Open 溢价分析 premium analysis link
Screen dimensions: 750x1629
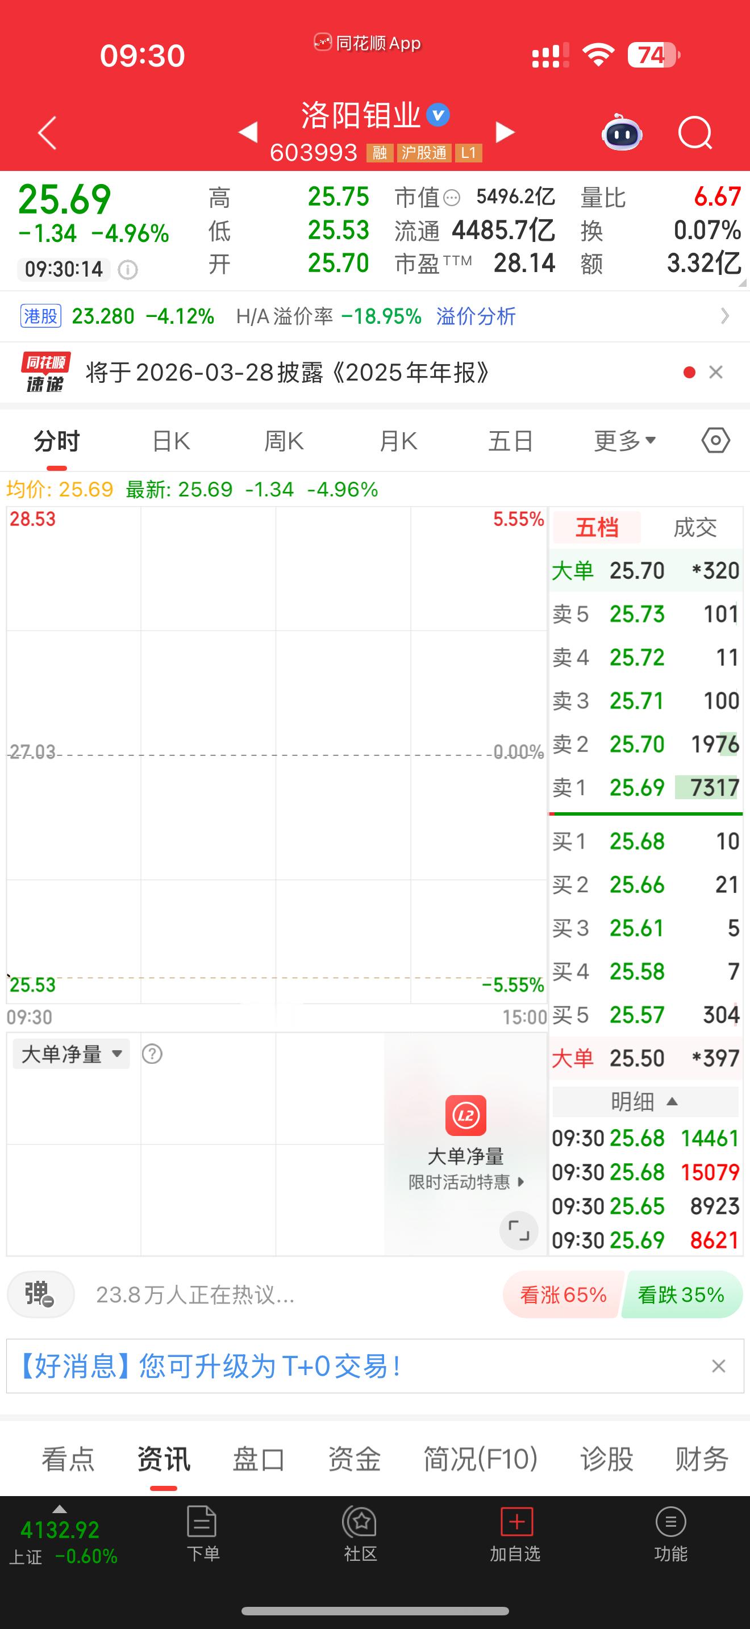tap(476, 316)
